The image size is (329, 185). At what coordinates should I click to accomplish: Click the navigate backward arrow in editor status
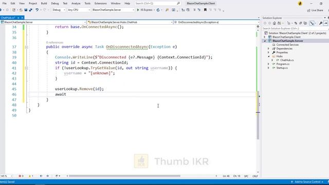(41, 176)
